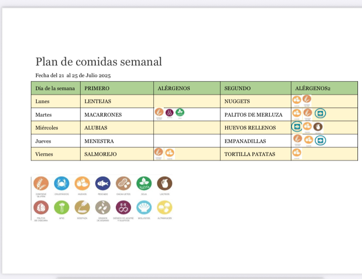This screenshot has height=279, width=362.
Task: Select the Mostaza mustard allergen icon
Action: point(82,207)
